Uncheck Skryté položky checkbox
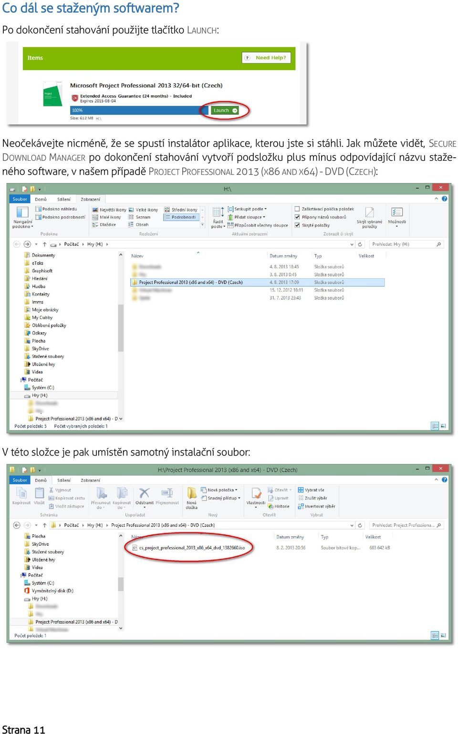The width and height of the screenshot is (458, 734). 297,225
